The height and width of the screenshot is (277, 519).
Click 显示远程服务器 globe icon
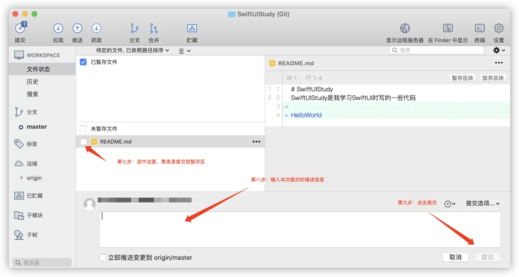coord(405,28)
